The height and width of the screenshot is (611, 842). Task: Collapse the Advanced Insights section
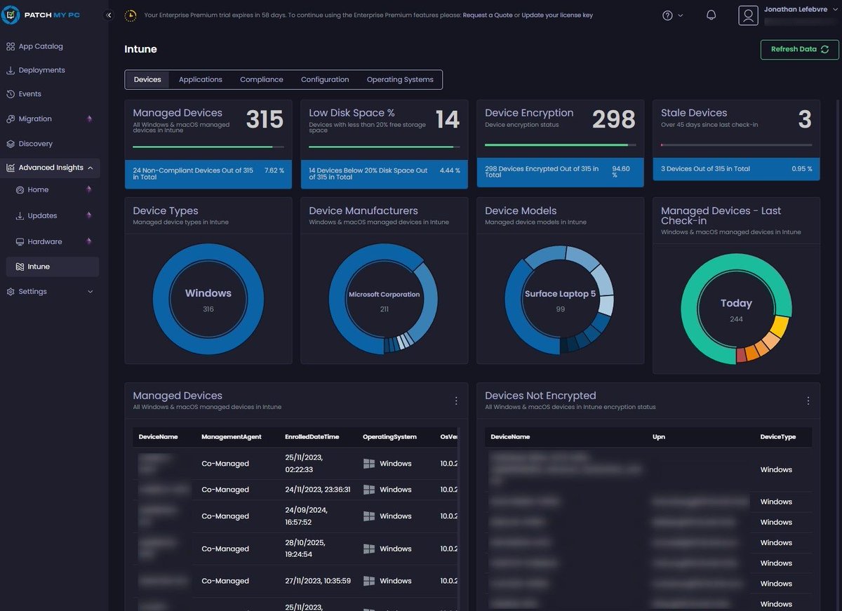(x=89, y=168)
